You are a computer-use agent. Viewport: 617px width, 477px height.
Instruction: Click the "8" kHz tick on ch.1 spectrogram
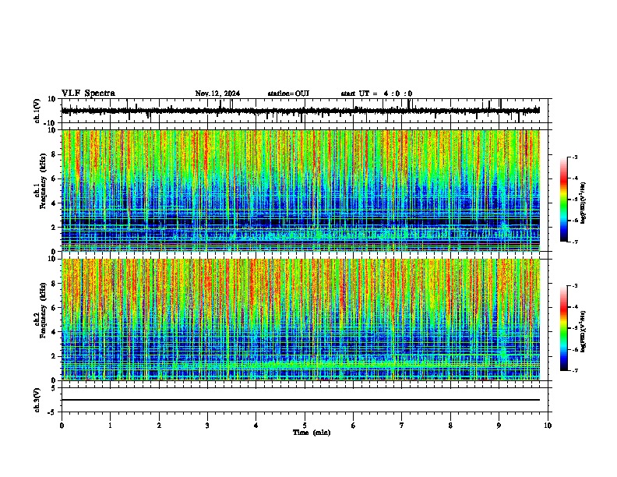coord(55,154)
